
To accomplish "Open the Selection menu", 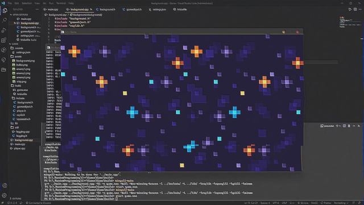I will pos(27,3).
